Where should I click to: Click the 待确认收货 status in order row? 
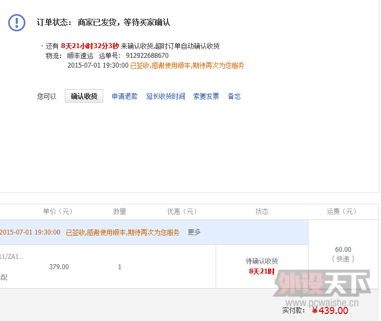coord(262,261)
